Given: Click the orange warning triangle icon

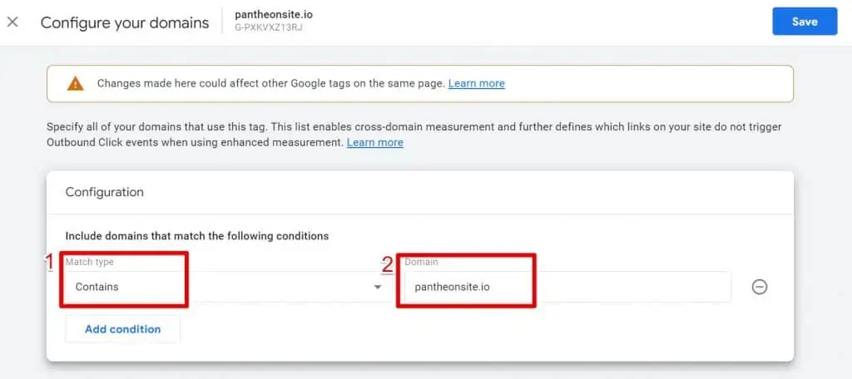Looking at the screenshot, I should click(76, 84).
